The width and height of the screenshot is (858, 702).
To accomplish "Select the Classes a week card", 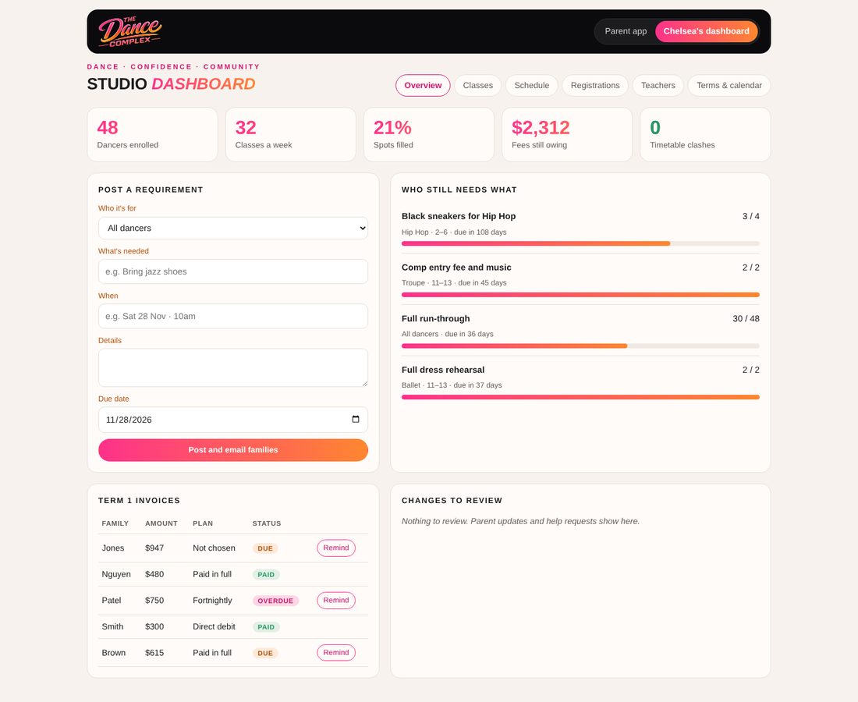I will point(291,135).
